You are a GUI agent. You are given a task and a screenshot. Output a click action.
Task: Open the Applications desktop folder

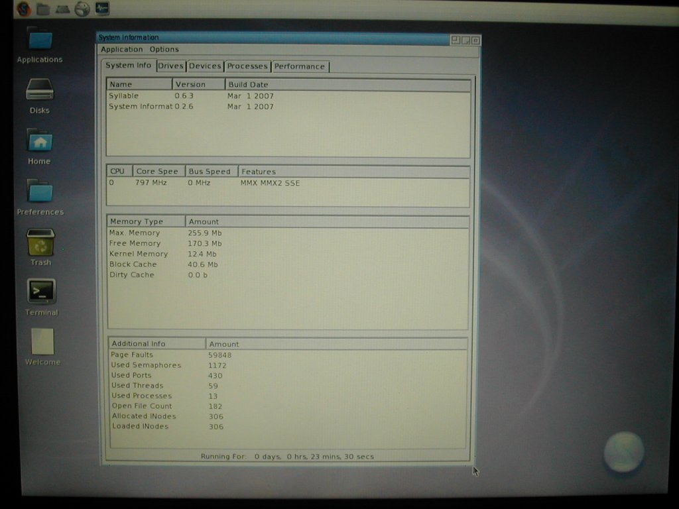[40, 40]
